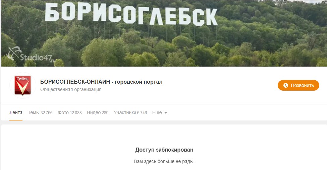View the Участники tab
The image size is (327, 170).
tap(130, 112)
